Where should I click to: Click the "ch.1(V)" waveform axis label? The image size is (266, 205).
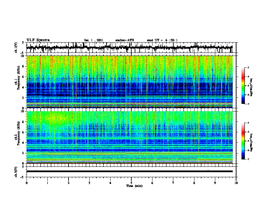click(x=16, y=48)
